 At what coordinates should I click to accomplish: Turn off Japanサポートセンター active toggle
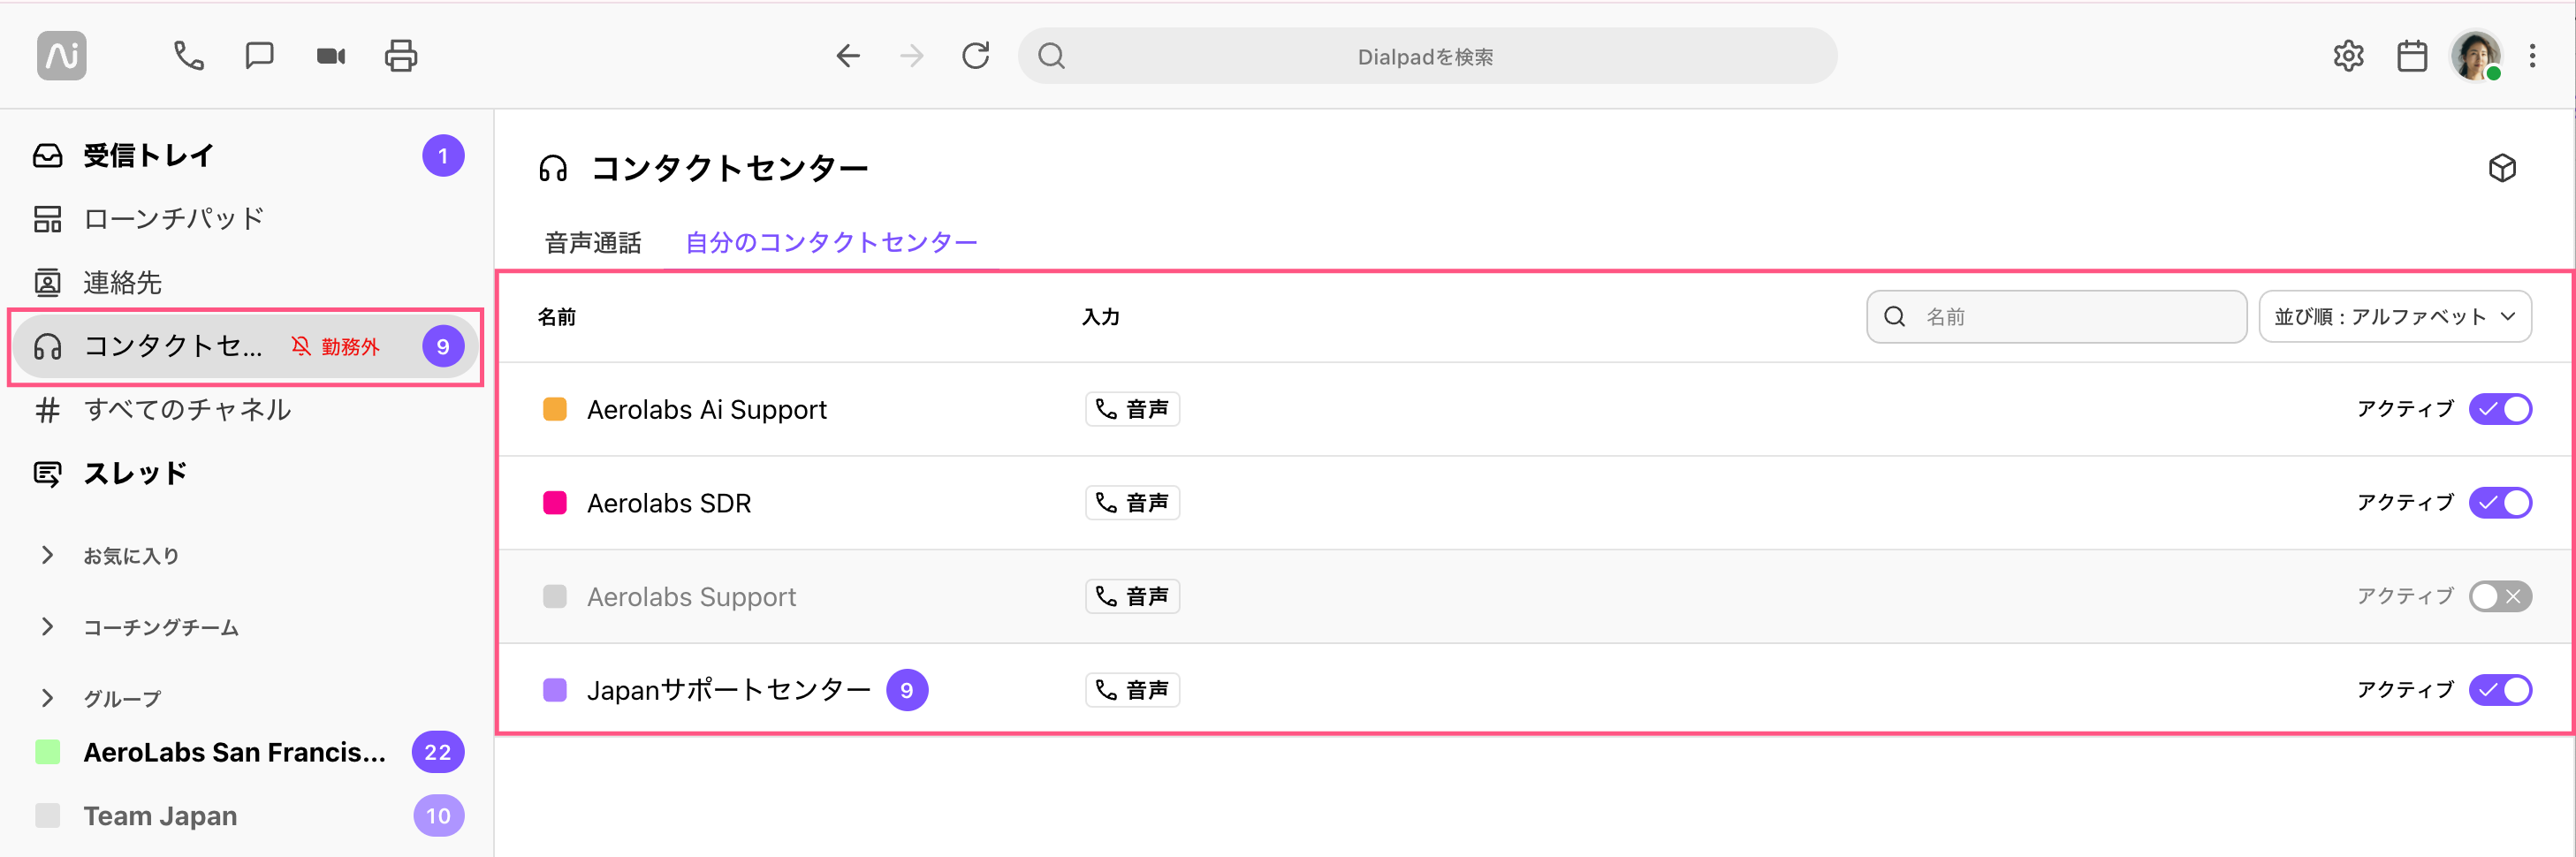[2500, 690]
